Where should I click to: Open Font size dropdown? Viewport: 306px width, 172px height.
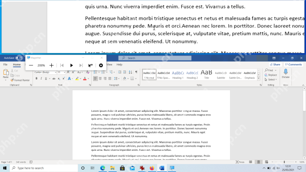64,72
